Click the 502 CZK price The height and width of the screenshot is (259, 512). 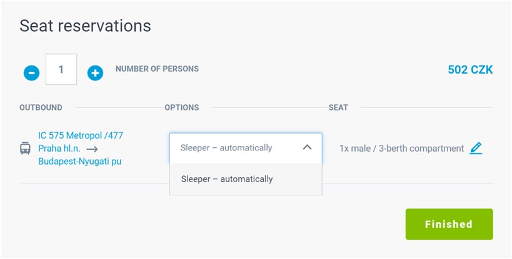tap(470, 69)
